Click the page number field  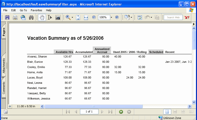point(89,112)
